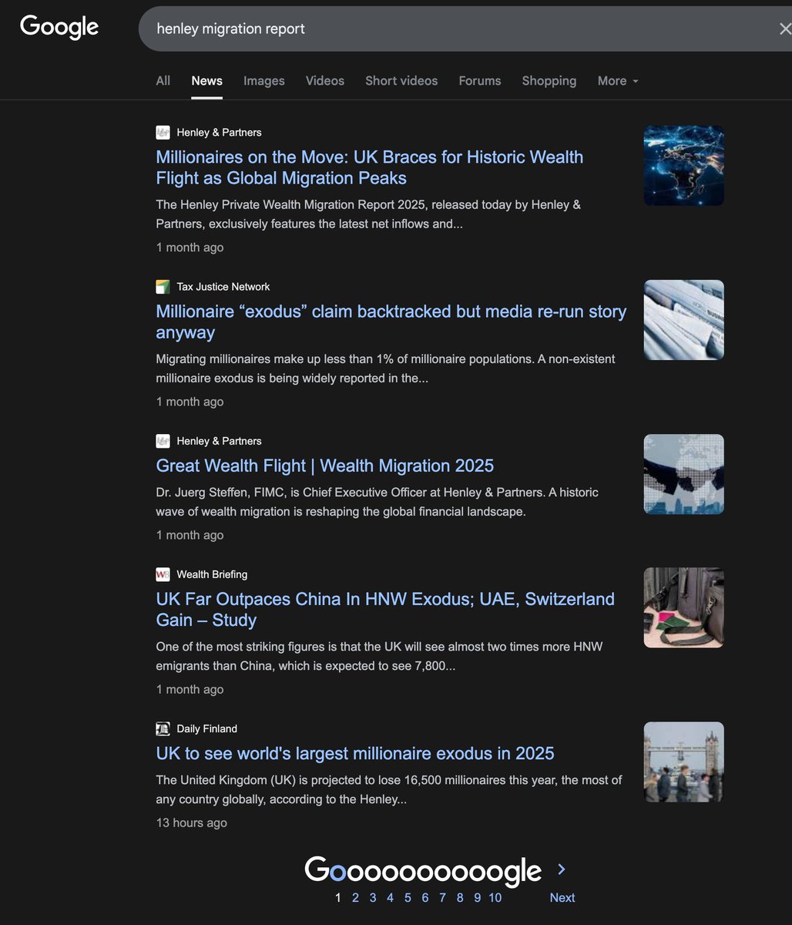Open UK Far Outpaces China In HNW Exodus article
The height and width of the screenshot is (925, 792).
click(x=385, y=609)
